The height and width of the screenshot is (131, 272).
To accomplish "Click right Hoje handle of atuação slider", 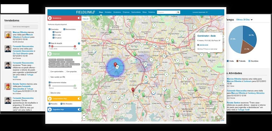I will pyautogui.click(x=75, y=46).
